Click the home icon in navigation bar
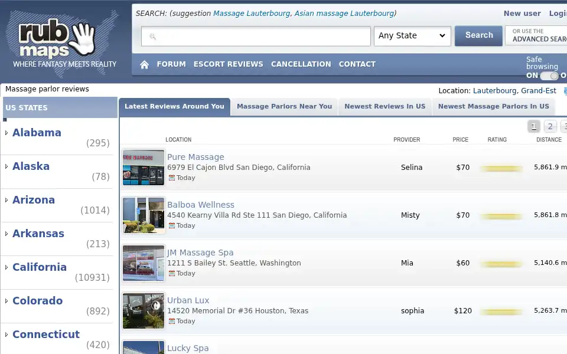Screen dimensions: 567x354 point(144,64)
